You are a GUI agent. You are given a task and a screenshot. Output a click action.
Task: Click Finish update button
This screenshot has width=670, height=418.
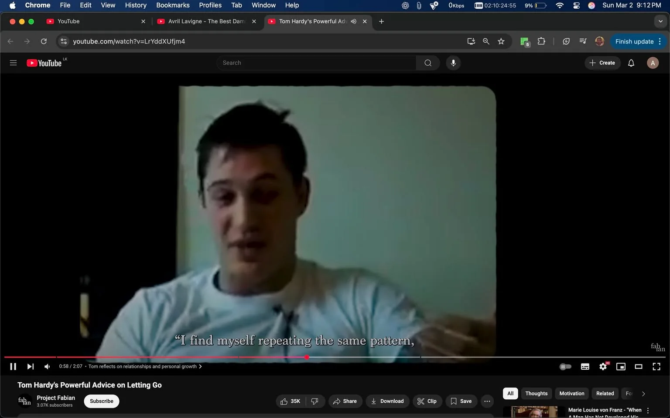point(638,41)
